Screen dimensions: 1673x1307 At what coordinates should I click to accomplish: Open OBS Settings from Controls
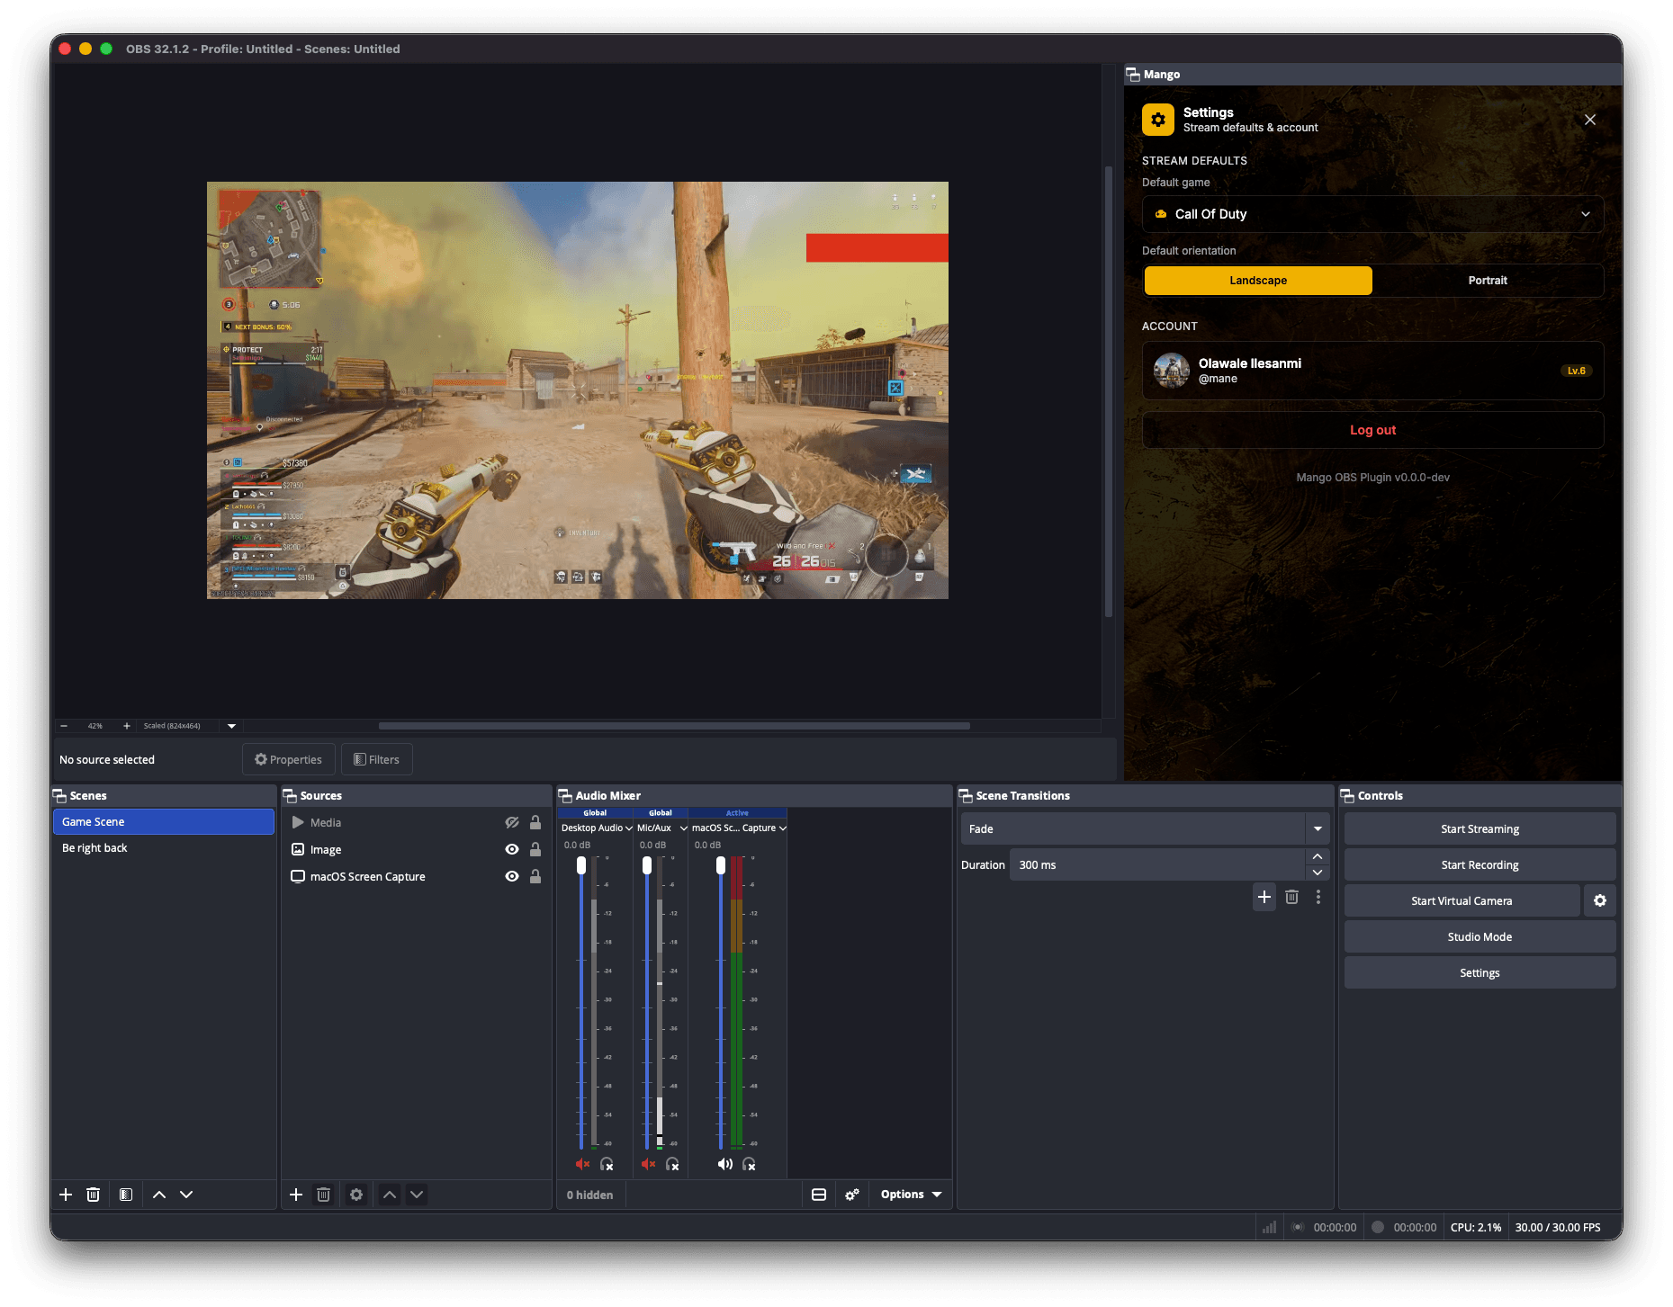(x=1480, y=972)
